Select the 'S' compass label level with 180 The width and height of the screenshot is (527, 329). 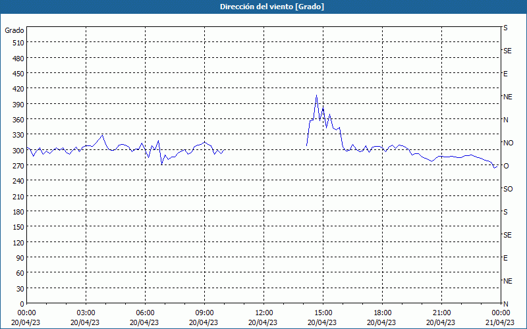tap(505, 212)
